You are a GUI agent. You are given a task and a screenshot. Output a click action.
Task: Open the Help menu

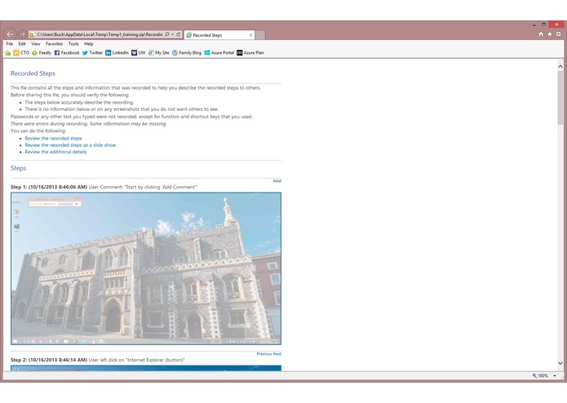pos(89,44)
